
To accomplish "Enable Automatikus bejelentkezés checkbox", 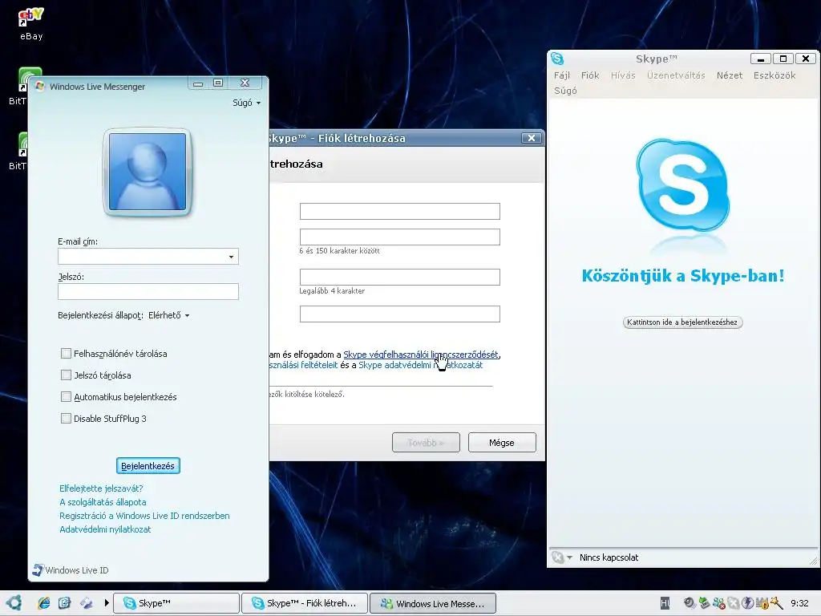I will click(x=66, y=396).
